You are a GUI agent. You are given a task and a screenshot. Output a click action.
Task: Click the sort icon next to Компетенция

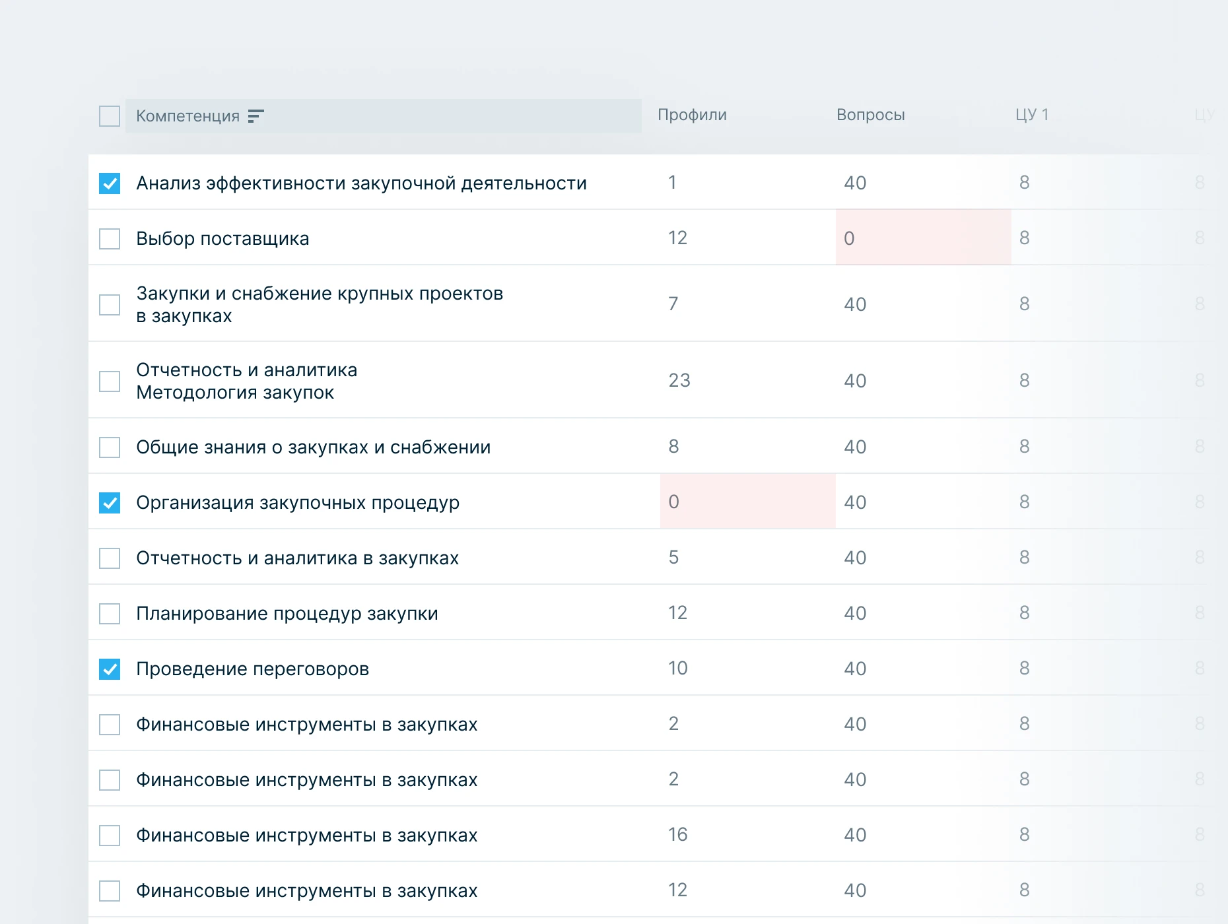tap(256, 116)
